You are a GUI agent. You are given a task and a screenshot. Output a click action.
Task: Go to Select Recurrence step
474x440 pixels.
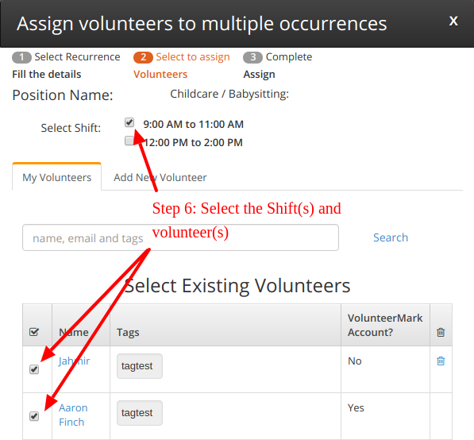point(77,57)
